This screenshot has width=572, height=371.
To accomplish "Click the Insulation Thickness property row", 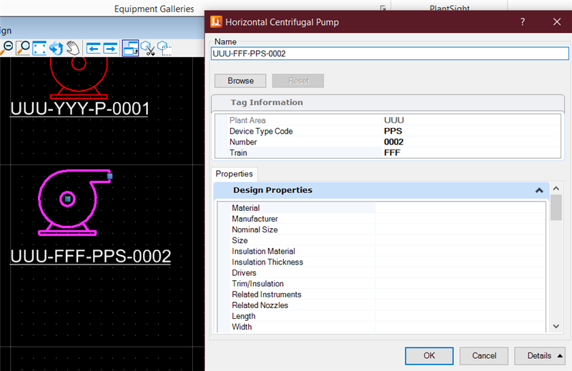I will click(x=382, y=262).
